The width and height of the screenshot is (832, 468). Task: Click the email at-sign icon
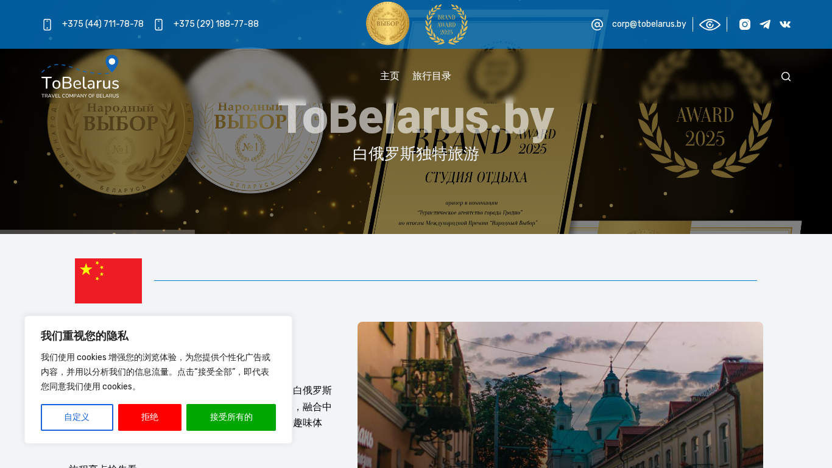[597, 24]
